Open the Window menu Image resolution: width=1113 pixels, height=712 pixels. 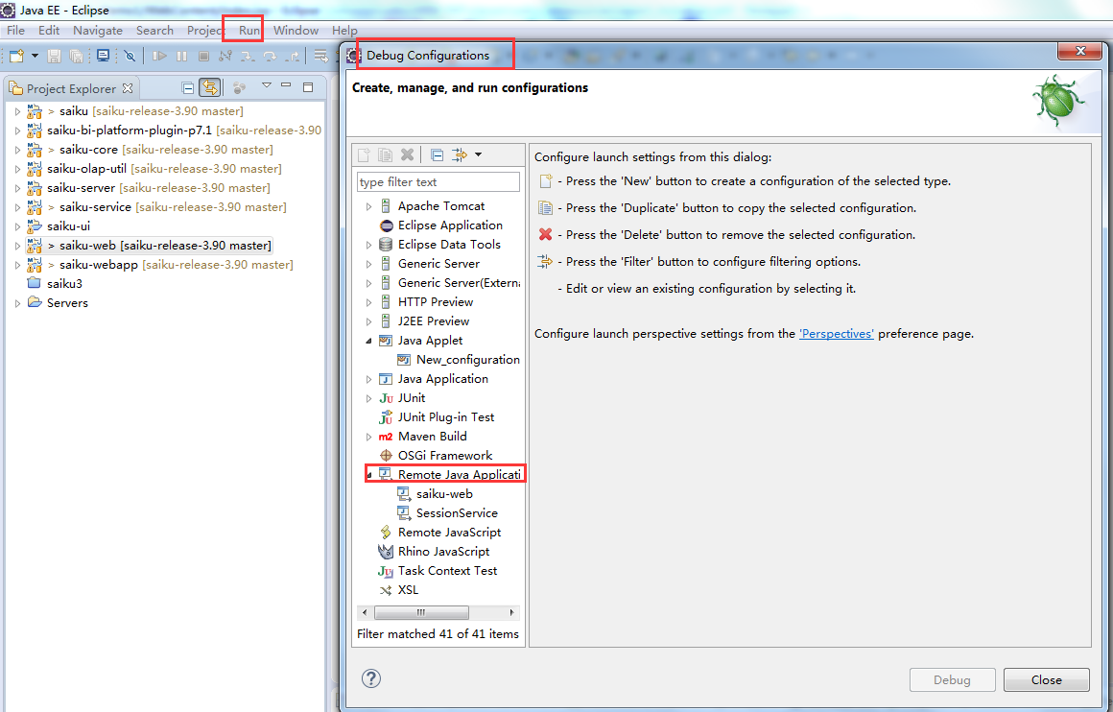[x=296, y=31]
